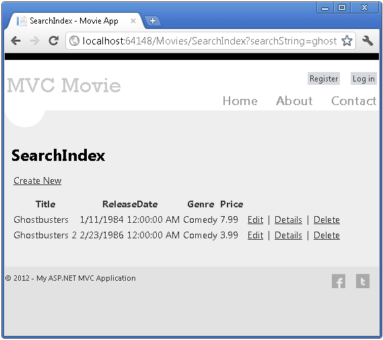
Task: Close the SearchIndex - Movie App tab
Action: pos(133,21)
